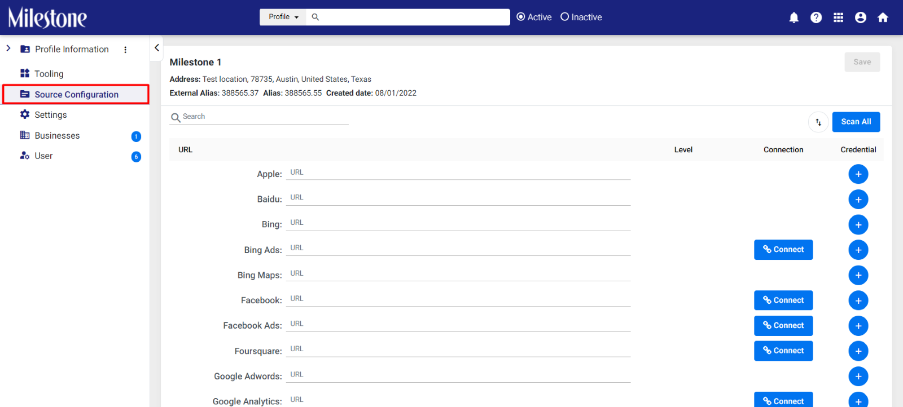This screenshot has width=903, height=407.
Task: Add credential for Bing row
Action: click(858, 224)
